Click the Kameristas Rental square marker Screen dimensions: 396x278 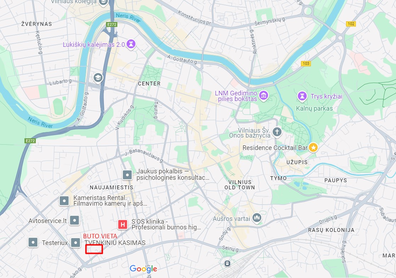64,201
